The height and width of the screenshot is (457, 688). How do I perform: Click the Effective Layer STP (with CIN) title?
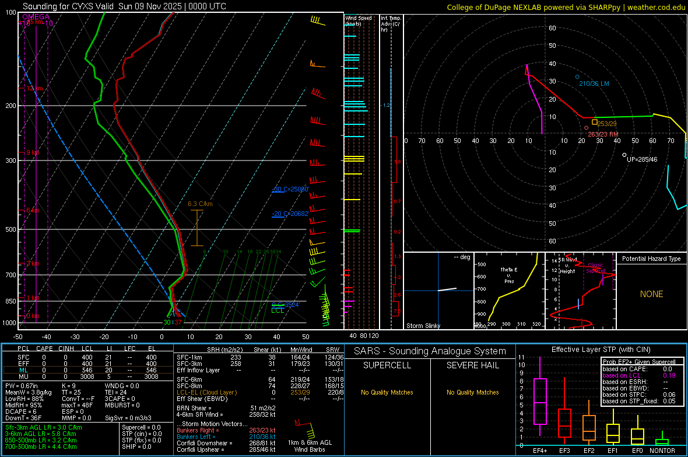click(601, 350)
